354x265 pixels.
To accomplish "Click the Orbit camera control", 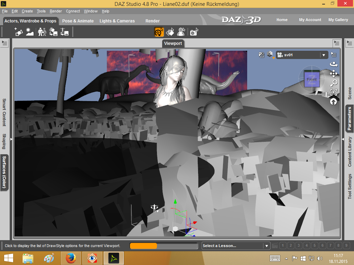I will pos(334,64).
